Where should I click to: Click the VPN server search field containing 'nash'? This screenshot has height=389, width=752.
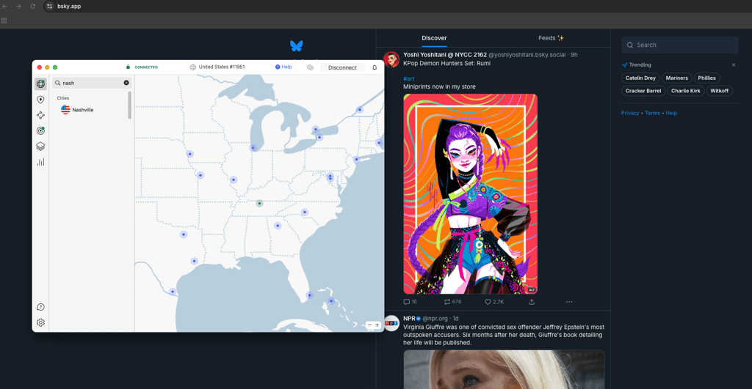(x=91, y=83)
